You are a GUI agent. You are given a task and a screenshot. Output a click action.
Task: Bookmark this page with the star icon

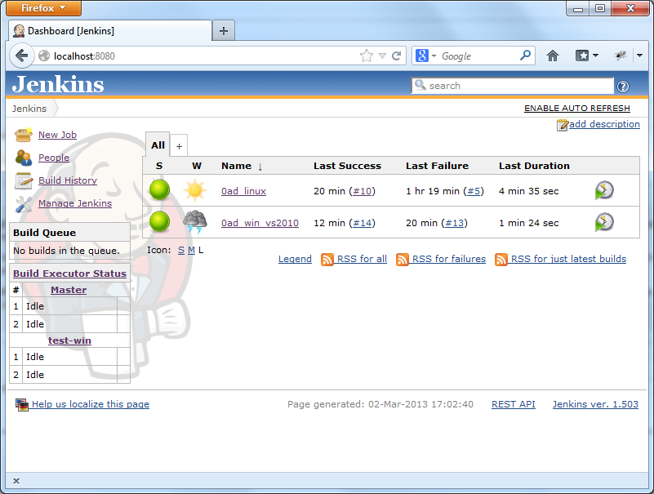coord(367,56)
